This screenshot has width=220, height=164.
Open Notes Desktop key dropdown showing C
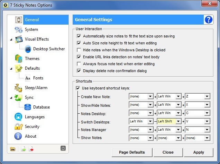[198, 113]
